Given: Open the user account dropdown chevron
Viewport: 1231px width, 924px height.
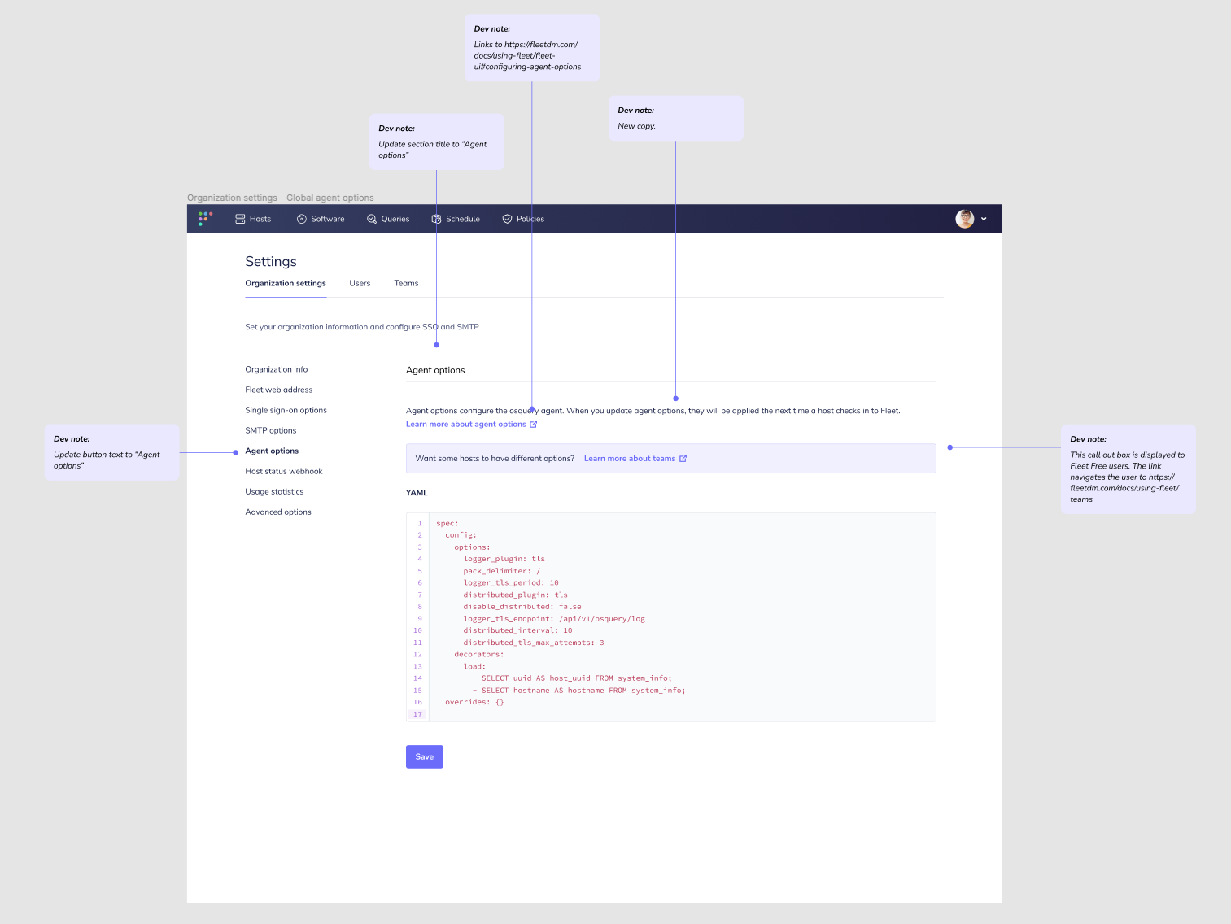Looking at the screenshot, I should click(x=984, y=219).
